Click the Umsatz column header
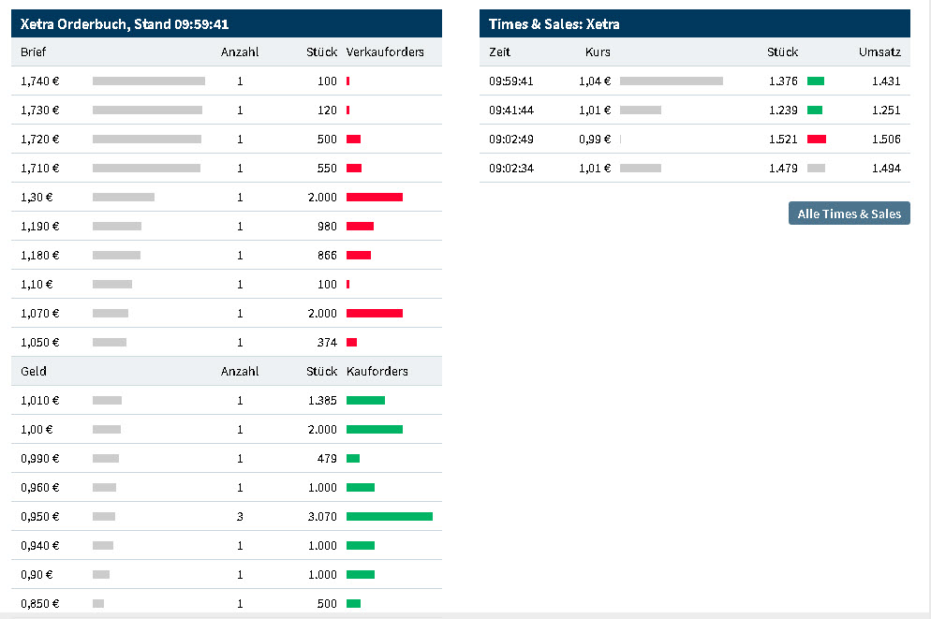 (x=879, y=52)
